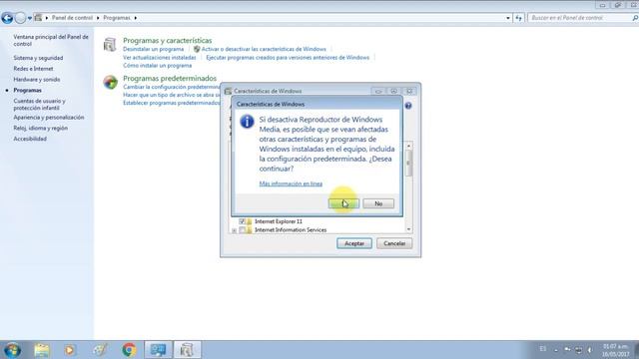Viewport: 639px width, 359px height.
Task: Click the Establecer programas predeterminados link
Action: [x=171, y=103]
